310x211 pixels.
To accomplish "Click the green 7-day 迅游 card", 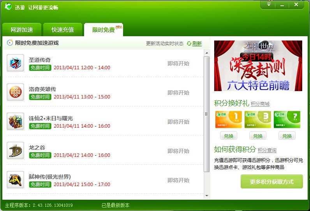I will point(287,120).
